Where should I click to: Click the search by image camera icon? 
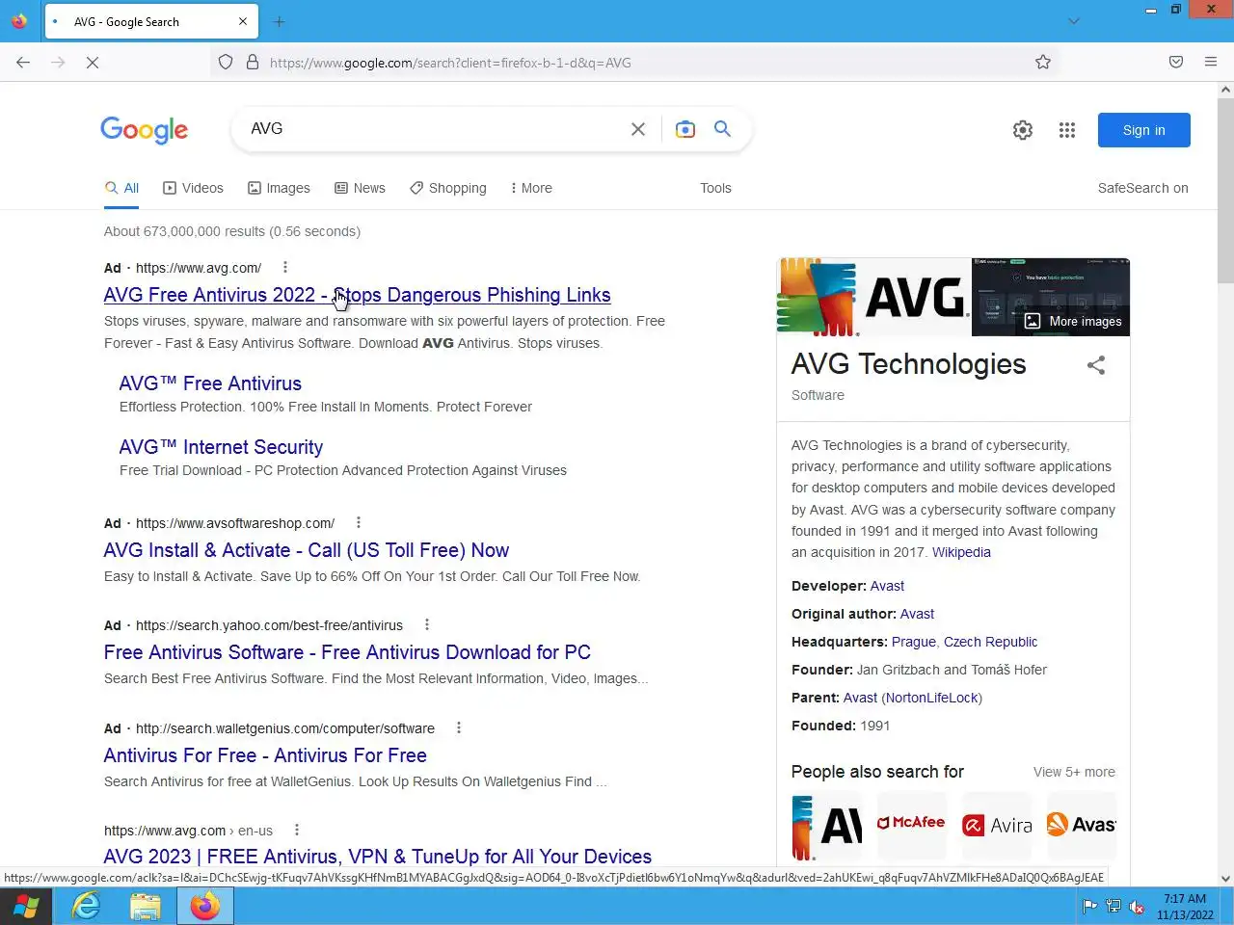[685, 129]
